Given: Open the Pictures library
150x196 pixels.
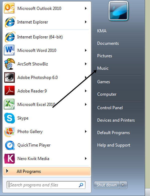Looking at the screenshot, I should coord(104,56).
